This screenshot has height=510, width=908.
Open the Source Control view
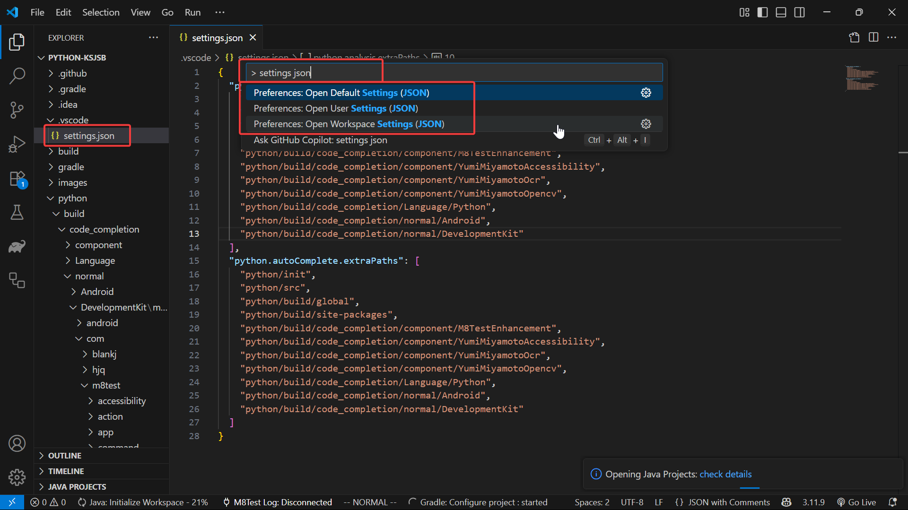(17, 110)
